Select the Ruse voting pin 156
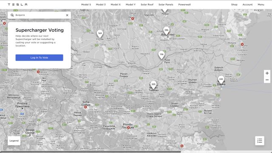Image resolution: width=272 pixels, height=153 pixels. coord(161,55)
